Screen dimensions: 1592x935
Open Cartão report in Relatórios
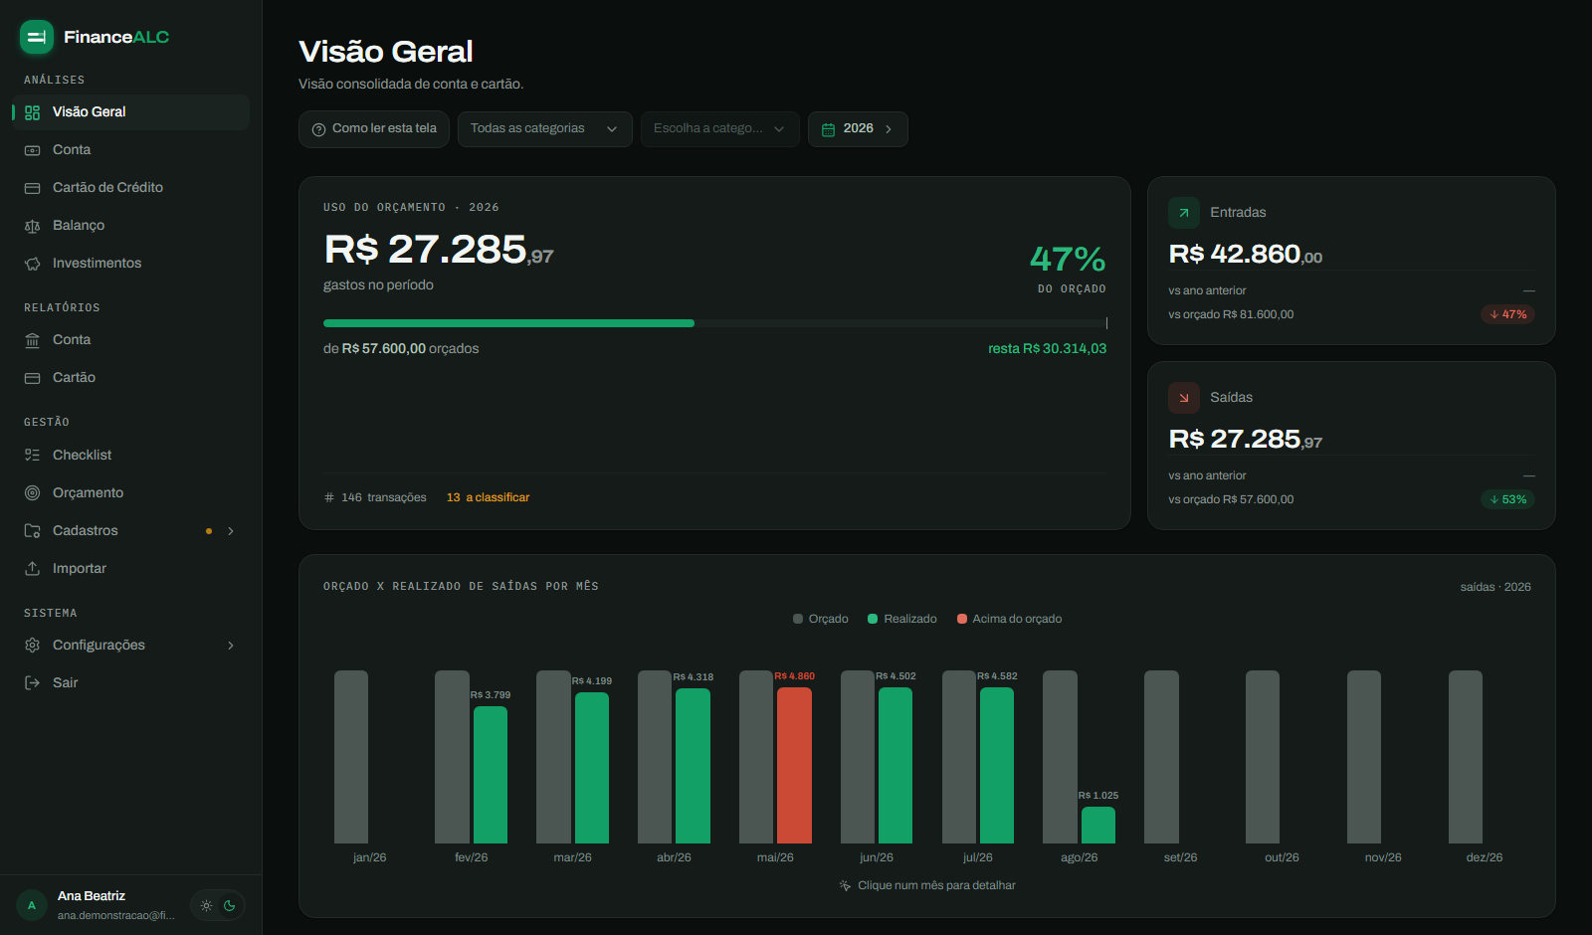pos(130,378)
